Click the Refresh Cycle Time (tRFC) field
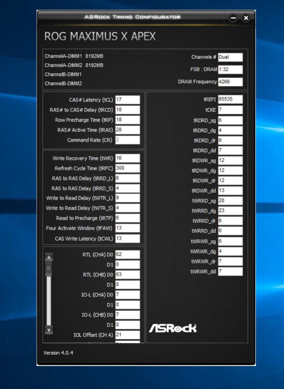 [128, 168]
